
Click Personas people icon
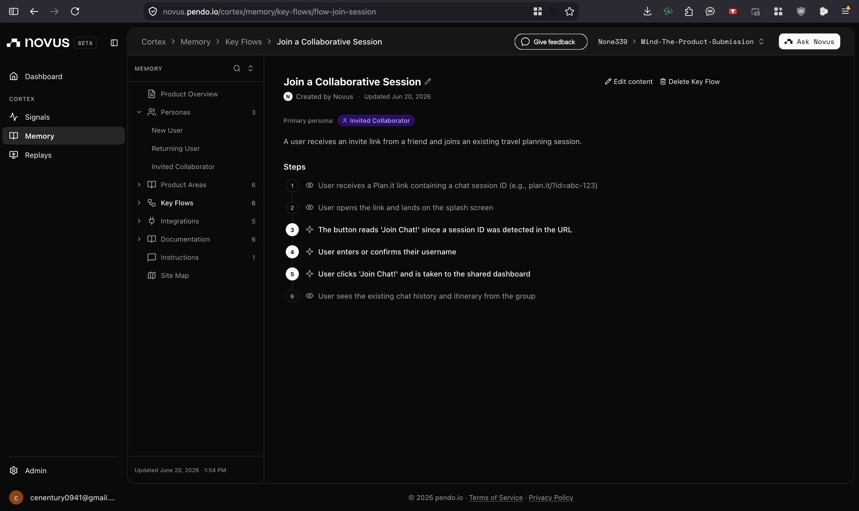coord(151,112)
